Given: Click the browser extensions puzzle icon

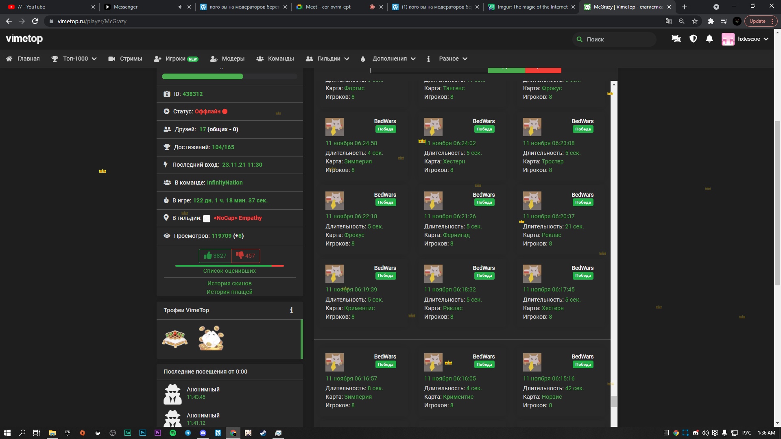Looking at the screenshot, I should [711, 21].
